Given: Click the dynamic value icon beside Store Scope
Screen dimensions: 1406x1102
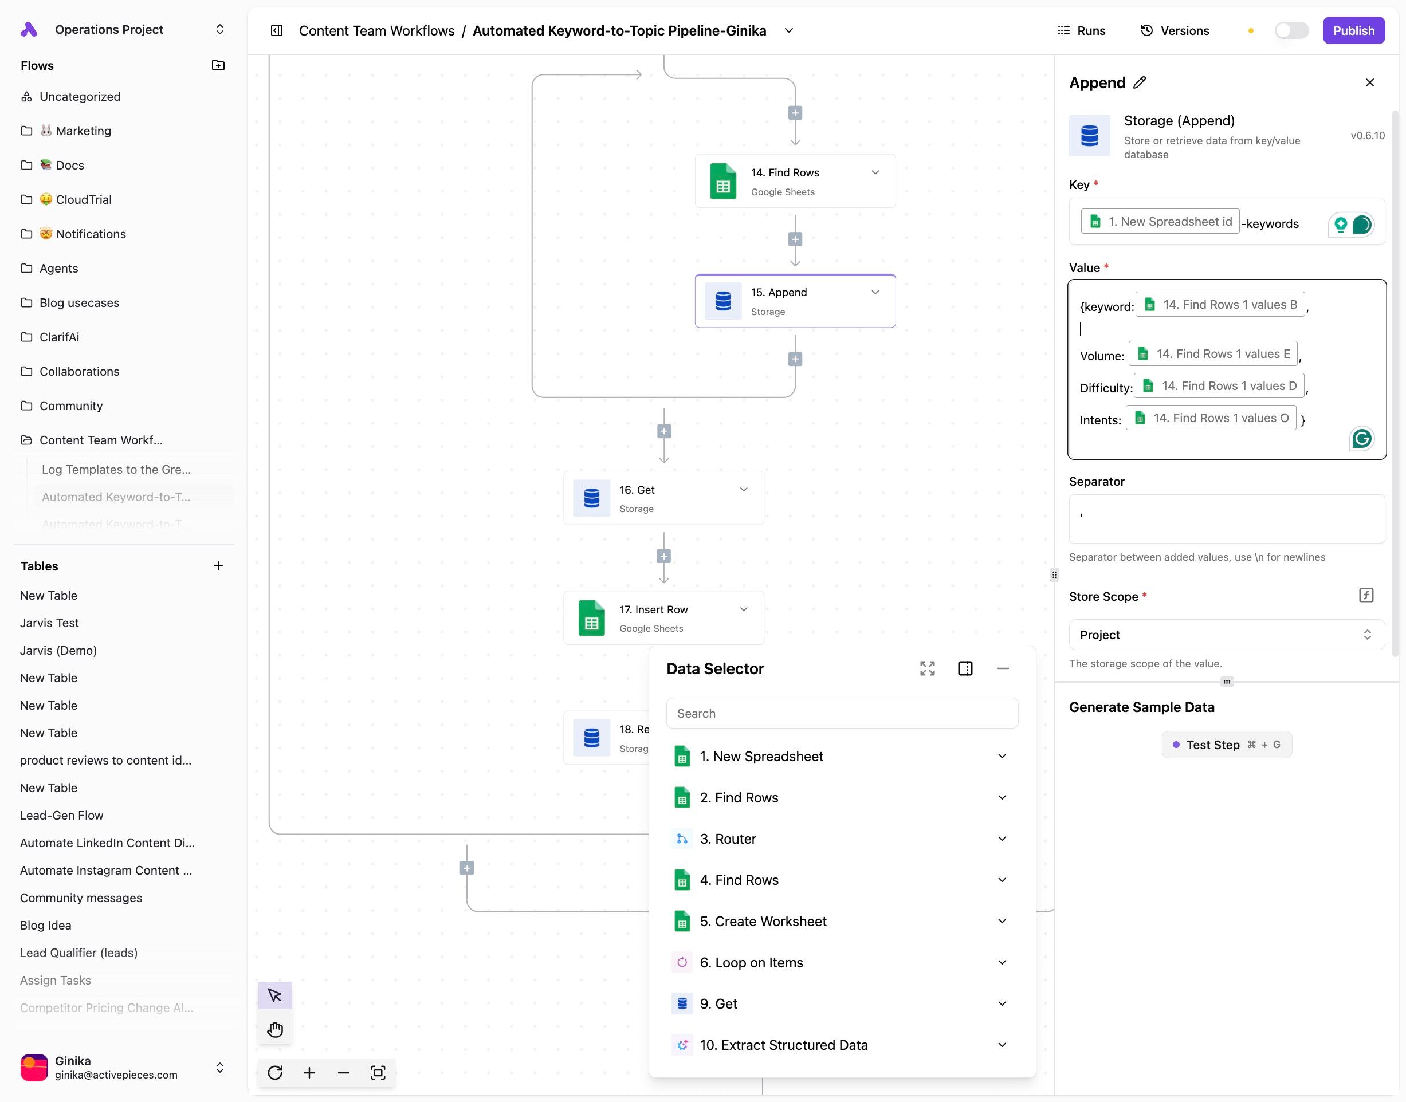Looking at the screenshot, I should point(1366,595).
